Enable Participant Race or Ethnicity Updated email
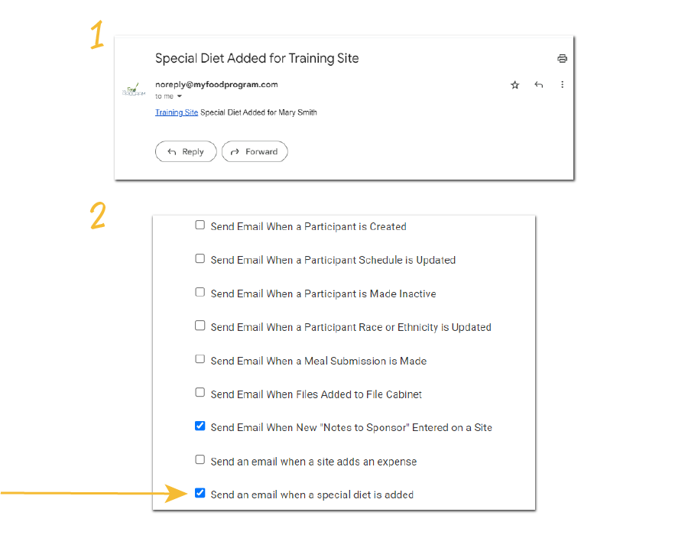 click(200, 326)
